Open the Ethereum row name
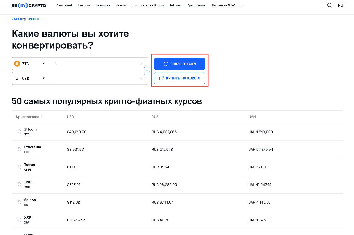Screen dimensions: 354x235 [33, 147]
